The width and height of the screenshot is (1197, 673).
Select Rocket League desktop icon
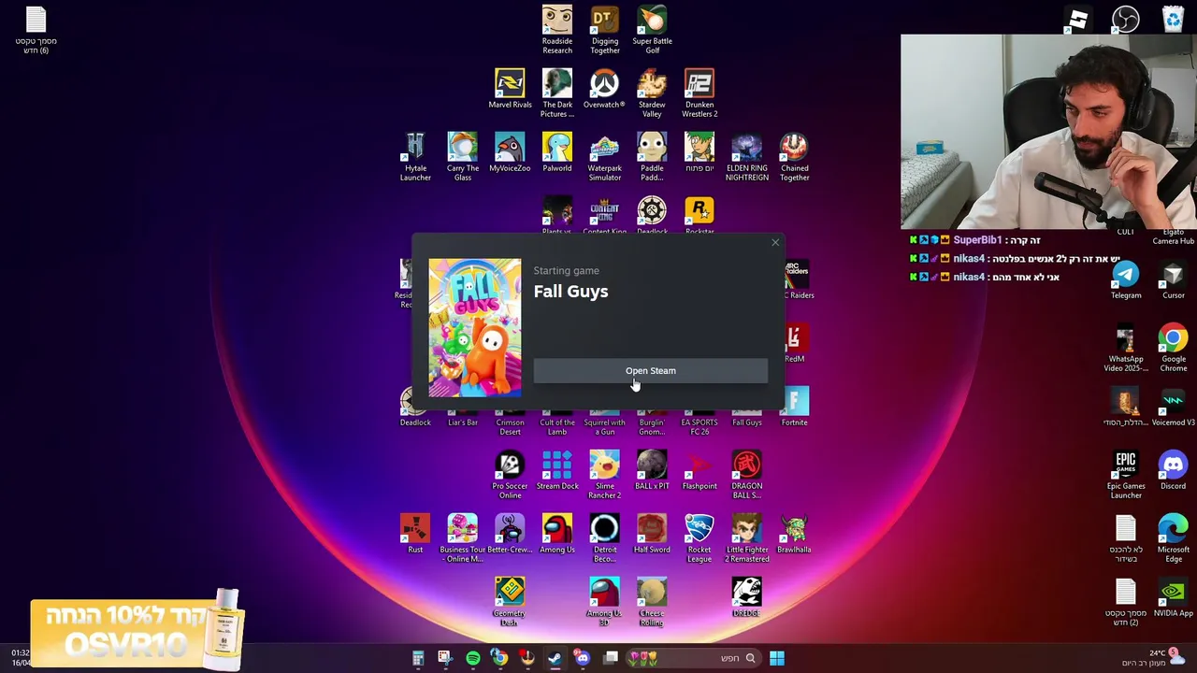pyautogui.click(x=699, y=538)
